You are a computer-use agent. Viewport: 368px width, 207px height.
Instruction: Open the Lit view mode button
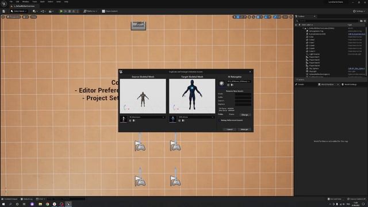point(25,17)
